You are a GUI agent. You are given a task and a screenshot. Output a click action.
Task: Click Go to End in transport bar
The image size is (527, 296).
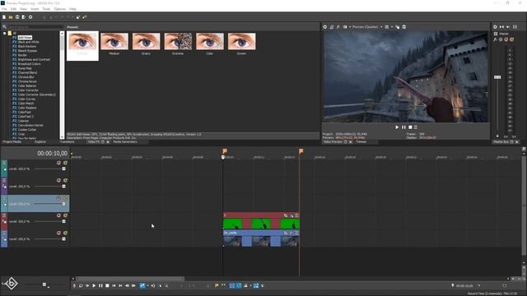(120, 285)
